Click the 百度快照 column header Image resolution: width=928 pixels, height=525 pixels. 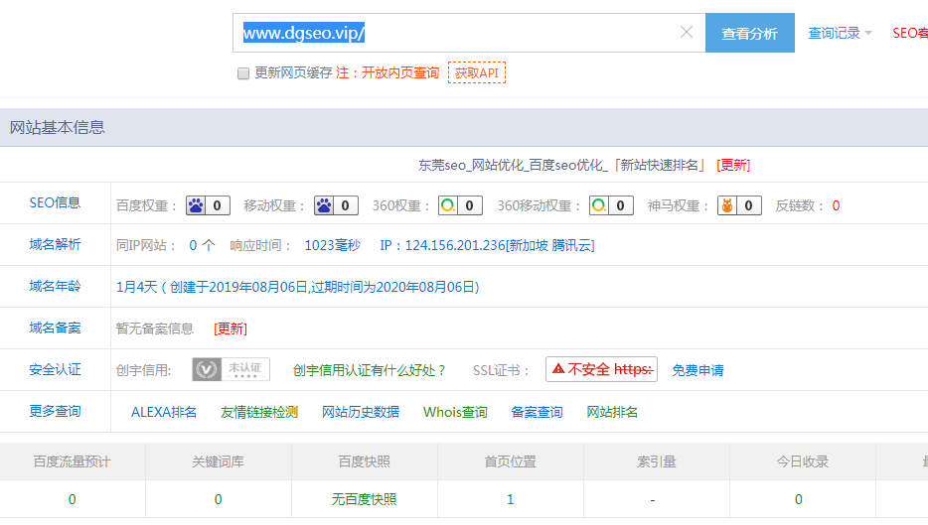364,461
